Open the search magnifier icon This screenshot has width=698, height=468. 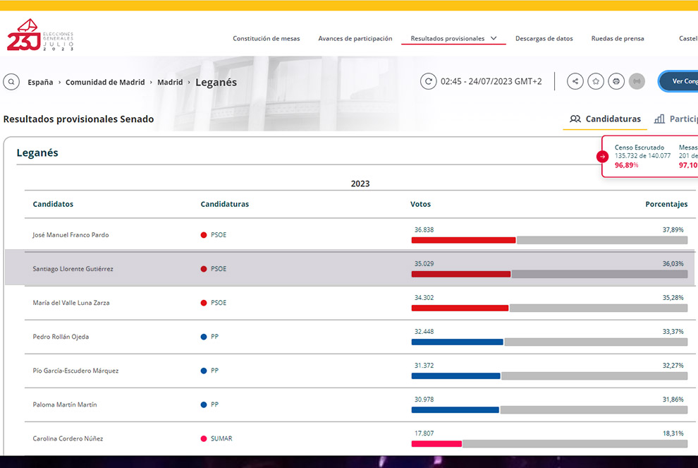(x=11, y=82)
